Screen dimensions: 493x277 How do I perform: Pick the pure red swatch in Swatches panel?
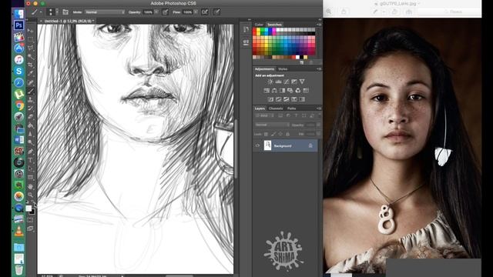coord(255,30)
